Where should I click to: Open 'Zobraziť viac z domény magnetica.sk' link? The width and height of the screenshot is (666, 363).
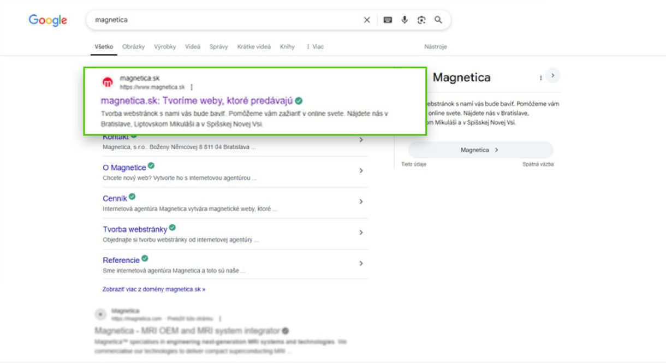point(153,289)
